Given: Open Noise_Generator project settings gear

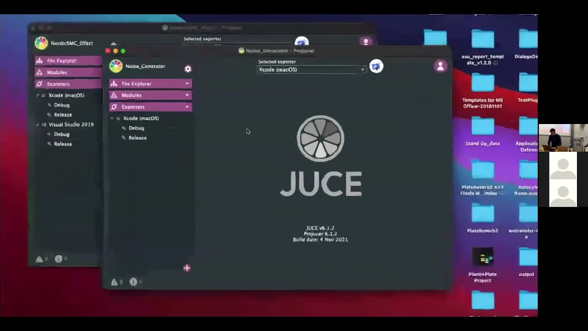Looking at the screenshot, I should point(188,69).
